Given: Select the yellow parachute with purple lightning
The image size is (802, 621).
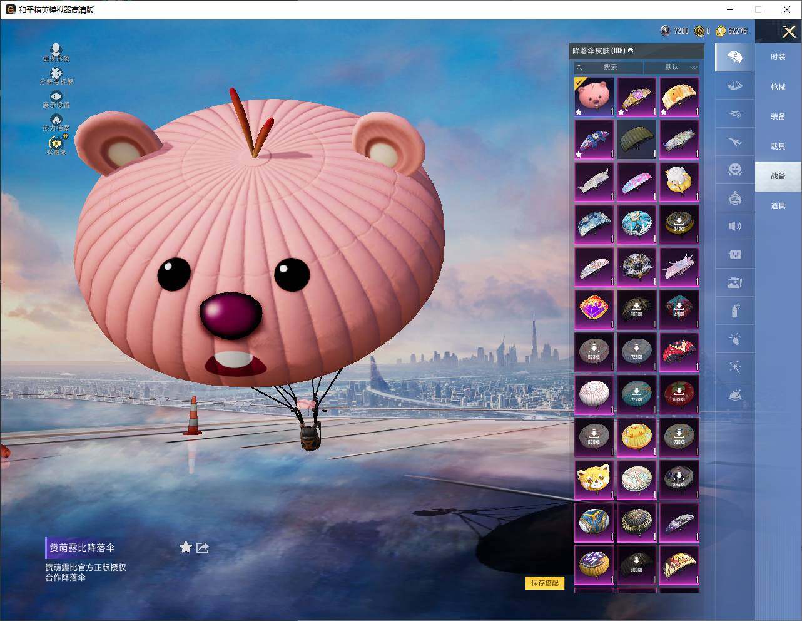Looking at the screenshot, I should click(594, 565).
